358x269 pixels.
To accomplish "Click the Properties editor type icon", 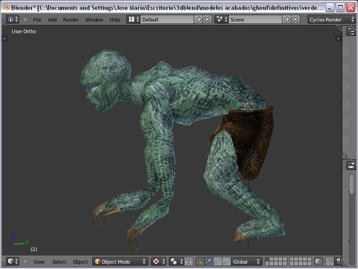I will pos(351,165).
